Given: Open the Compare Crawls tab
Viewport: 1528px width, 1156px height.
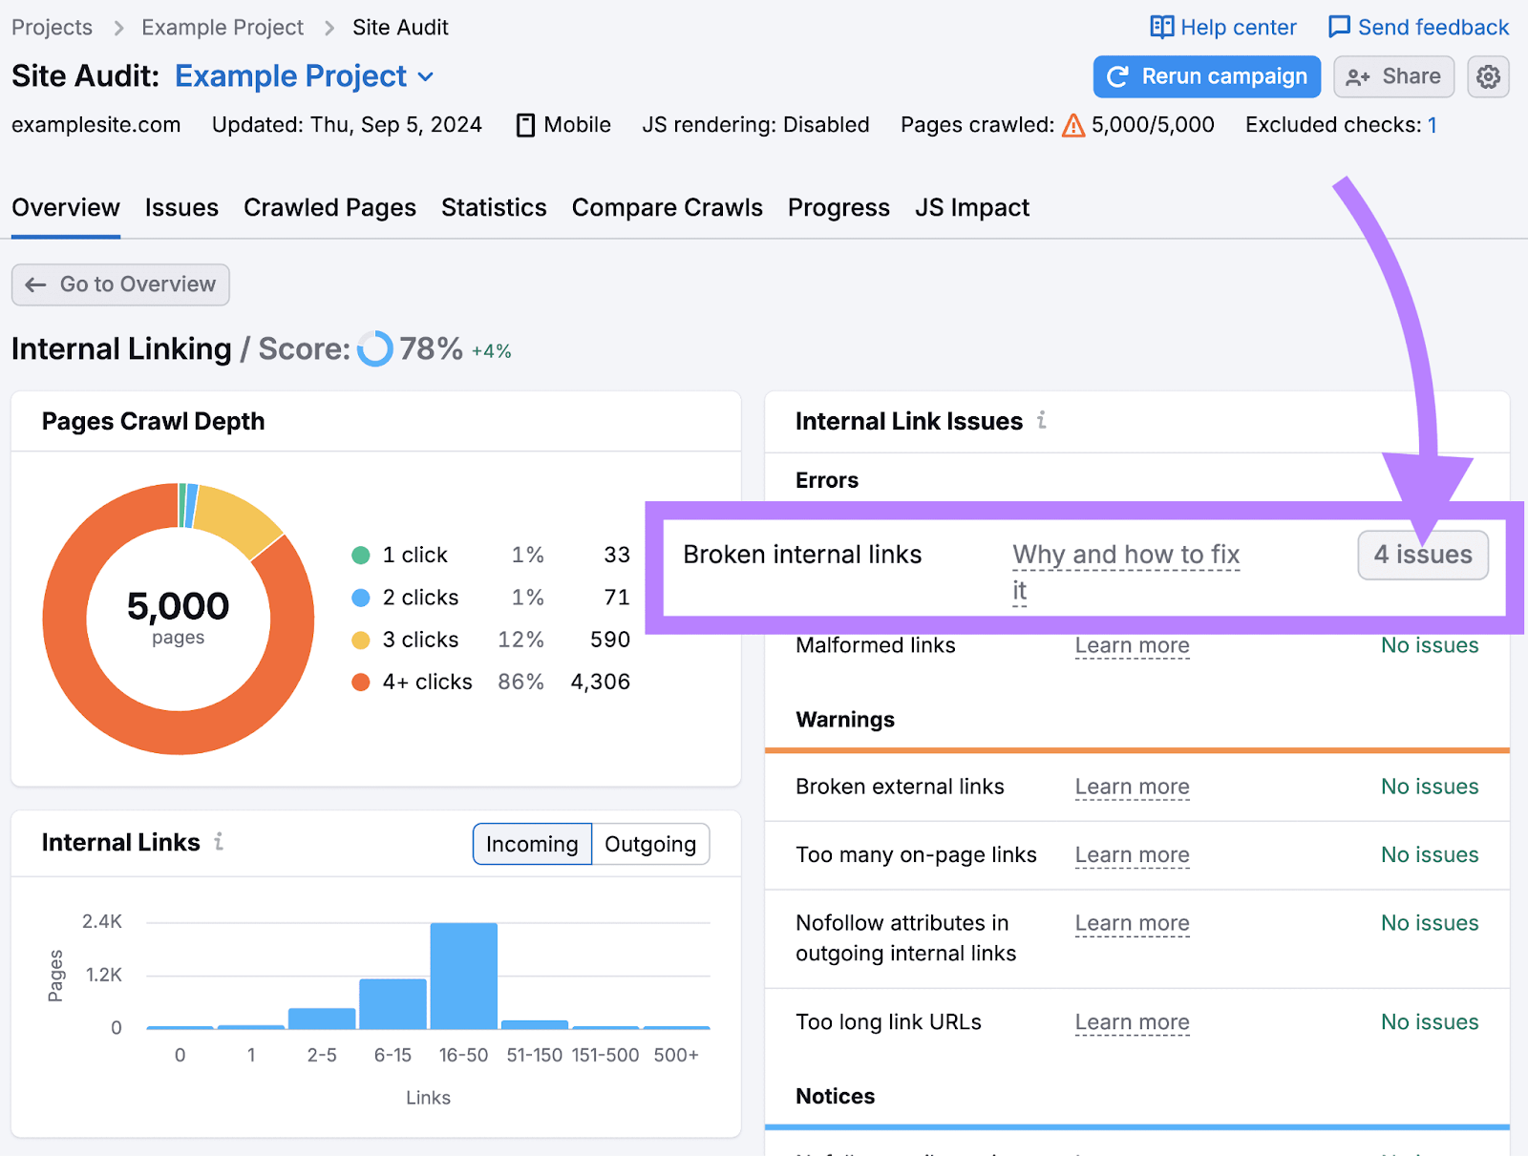Looking at the screenshot, I should (668, 208).
